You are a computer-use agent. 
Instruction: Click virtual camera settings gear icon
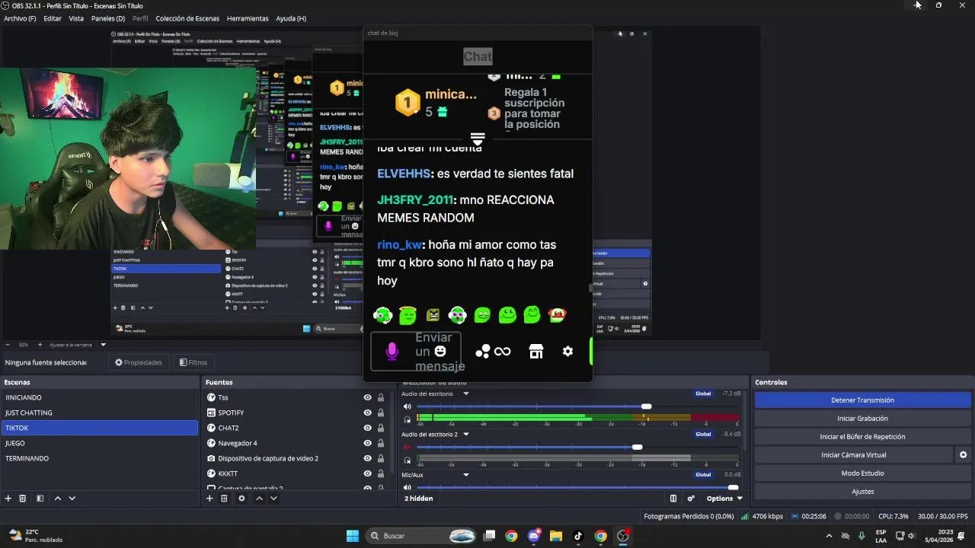[x=963, y=455]
